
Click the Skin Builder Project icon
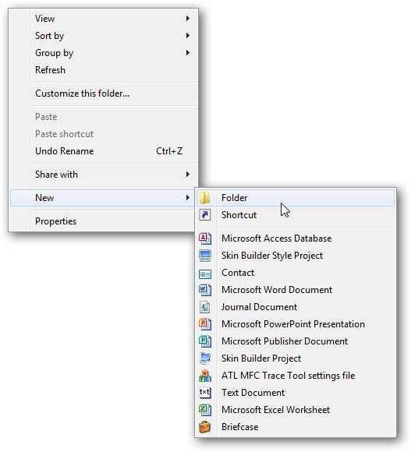pos(205,358)
